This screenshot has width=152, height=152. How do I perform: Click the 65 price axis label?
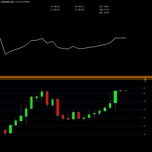pos(144,93)
